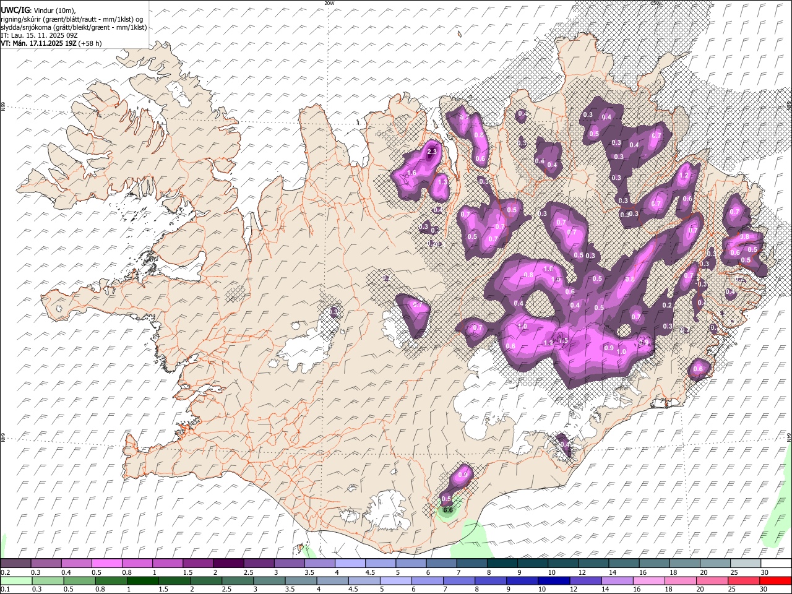Pick the slate blue 6 swatch, top scale
Screen dimensions: 792x594
pyautogui.click(x=442, y=563)
